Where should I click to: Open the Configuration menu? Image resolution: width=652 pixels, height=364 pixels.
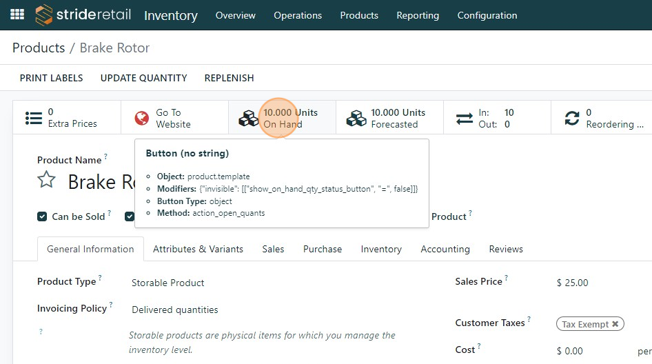point(487,15)
